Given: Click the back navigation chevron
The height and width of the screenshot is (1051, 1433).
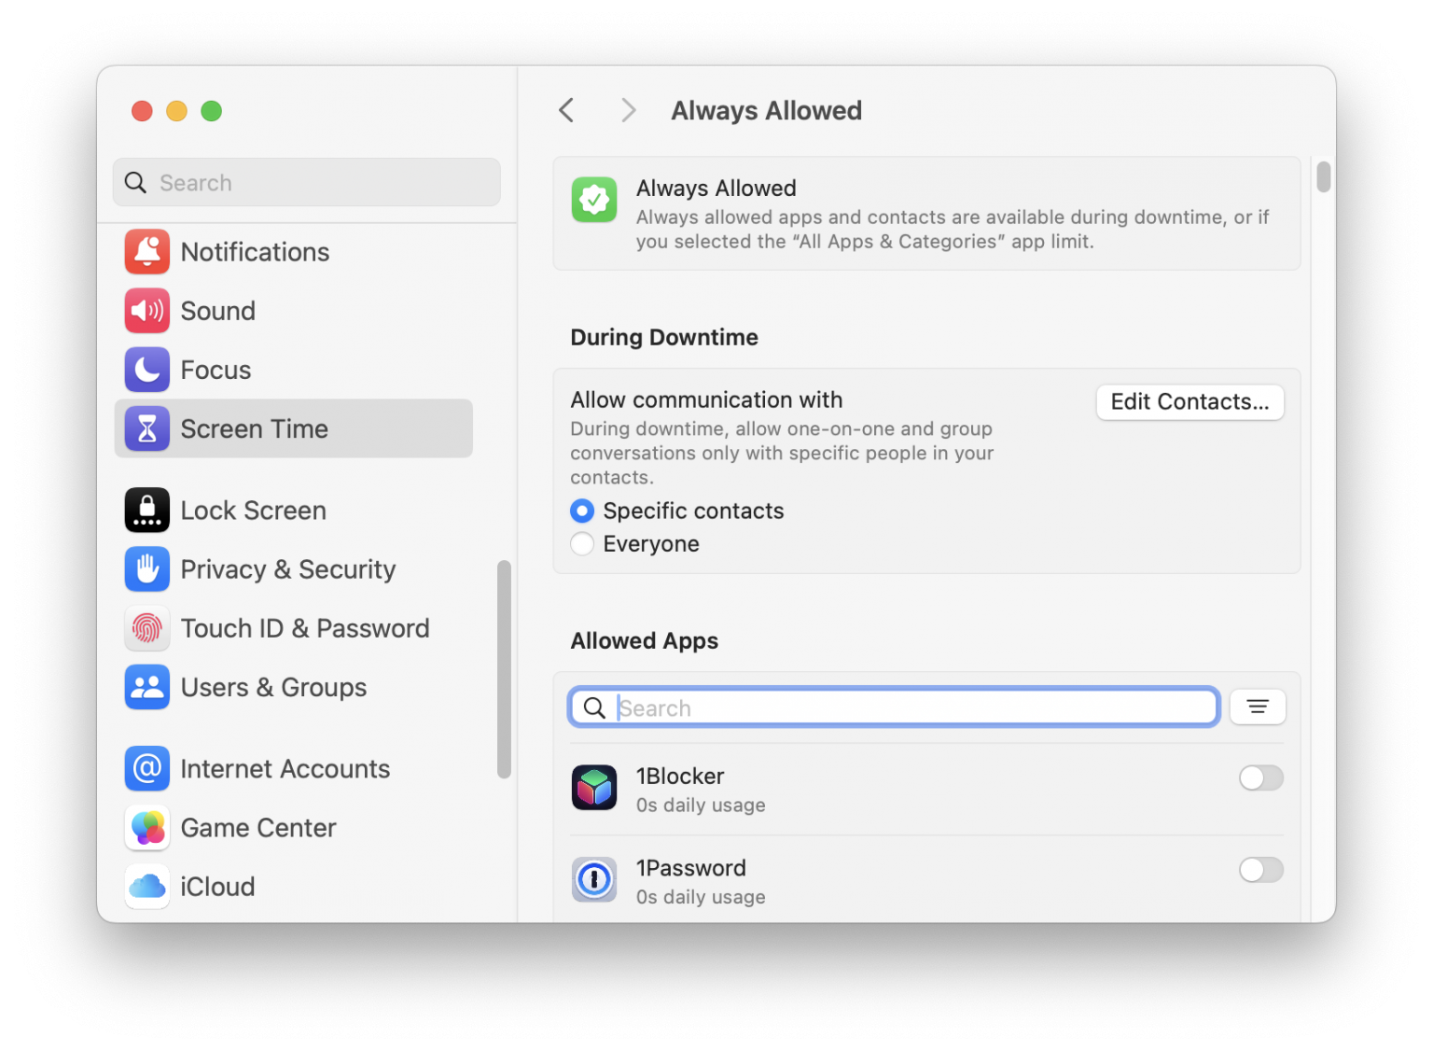Looking at the screenshot, I should pos(566,110).
